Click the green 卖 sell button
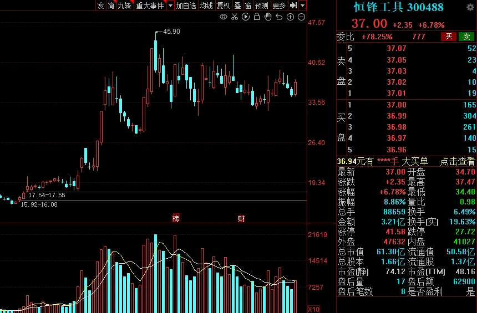Image resolution: width=477 pixels, height=313 pixels. pyautogui.click(x=466, y=37)
